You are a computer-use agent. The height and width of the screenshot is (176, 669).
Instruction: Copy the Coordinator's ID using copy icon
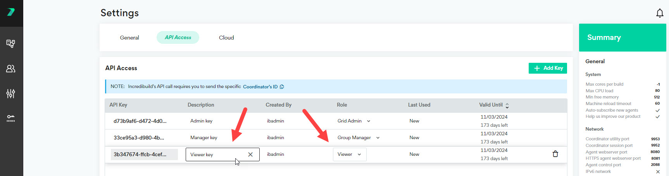coord(282,87)
